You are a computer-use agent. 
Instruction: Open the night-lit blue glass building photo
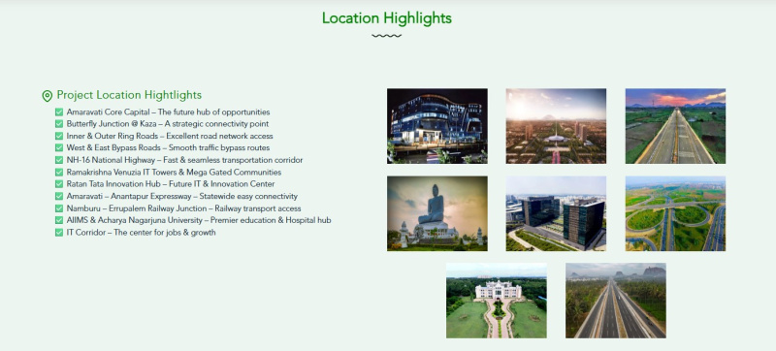pyautogui.click(x=437, y=126)
